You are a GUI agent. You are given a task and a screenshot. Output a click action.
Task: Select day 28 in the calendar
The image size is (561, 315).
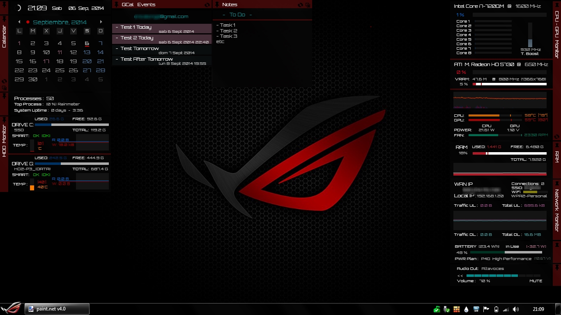coord(100,71)
